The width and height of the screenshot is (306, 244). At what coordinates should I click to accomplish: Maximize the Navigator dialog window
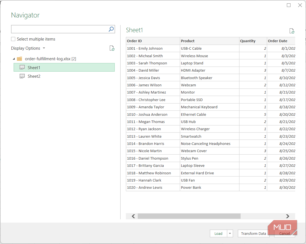coord(289,5)
